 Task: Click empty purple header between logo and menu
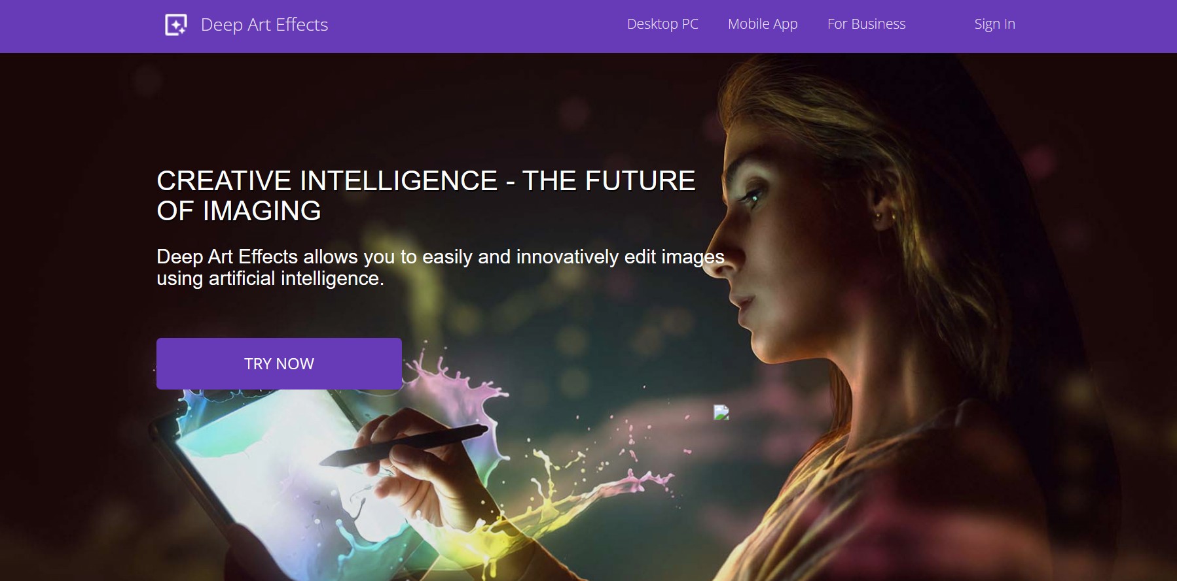478,26
